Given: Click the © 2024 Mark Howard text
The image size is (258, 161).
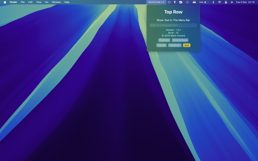Looking at the screenshot, I should pos(173,36).
